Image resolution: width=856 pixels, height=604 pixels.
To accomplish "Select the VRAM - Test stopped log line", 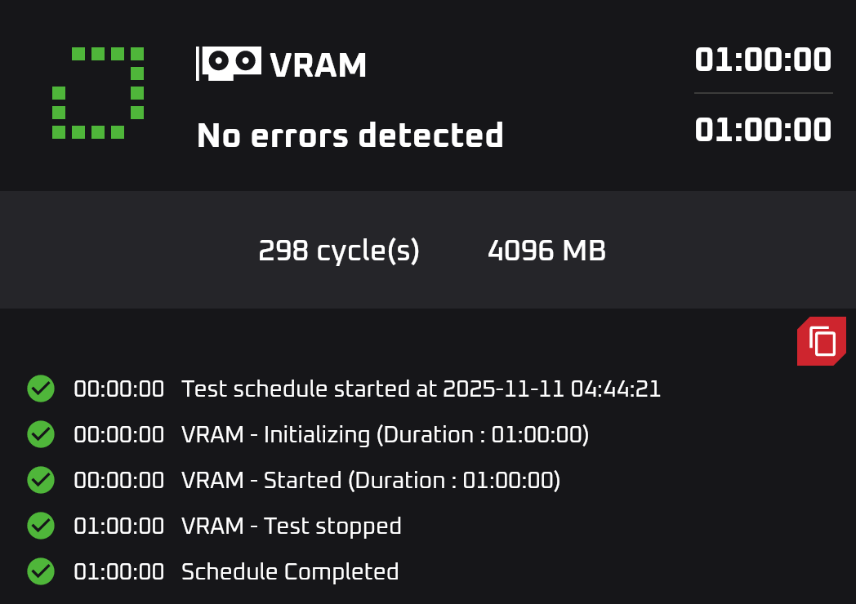I will click(238, 526).
